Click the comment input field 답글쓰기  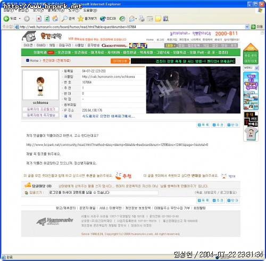(103, 192)
